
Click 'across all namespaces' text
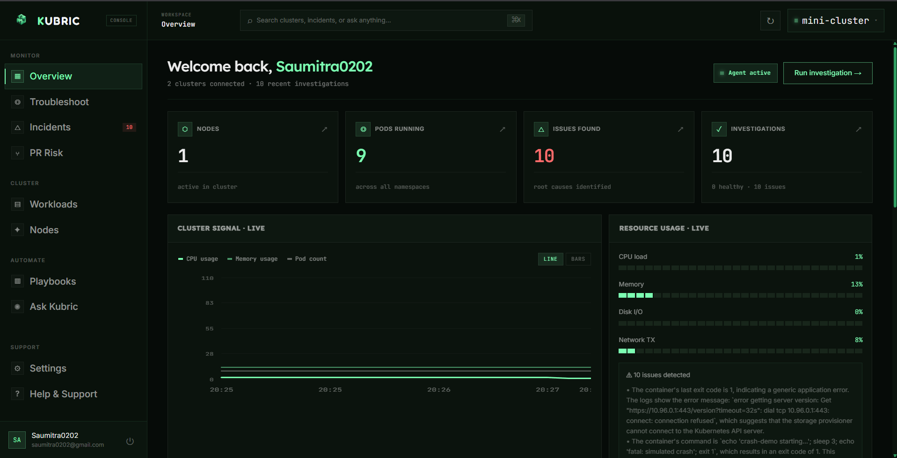click(393, 187)
